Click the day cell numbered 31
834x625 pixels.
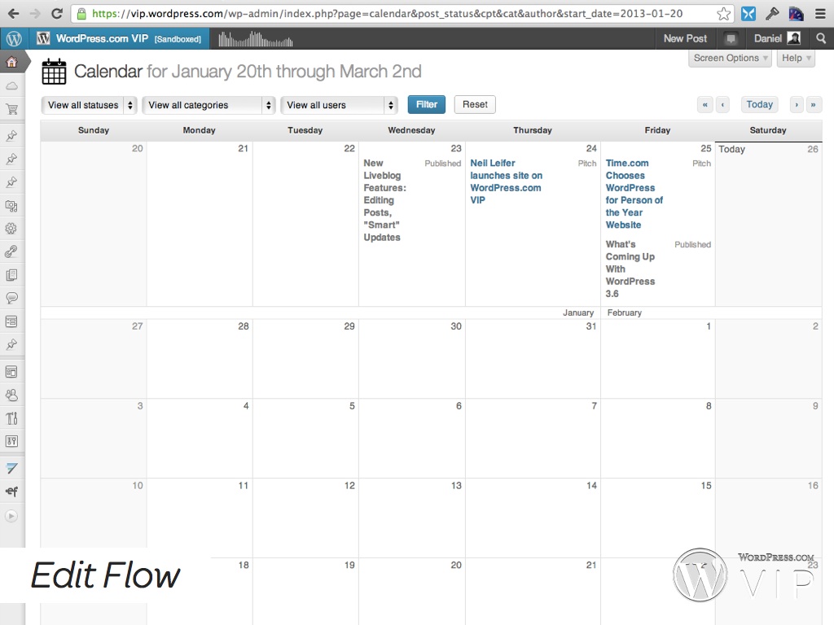point(533,359)
